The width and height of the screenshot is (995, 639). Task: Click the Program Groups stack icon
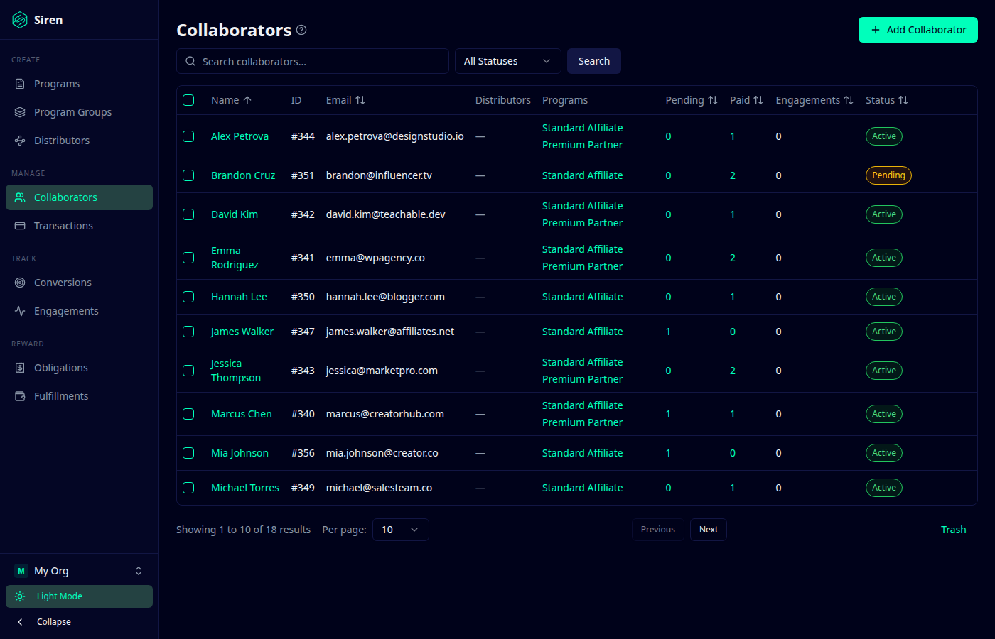click(x=20, y=112)
